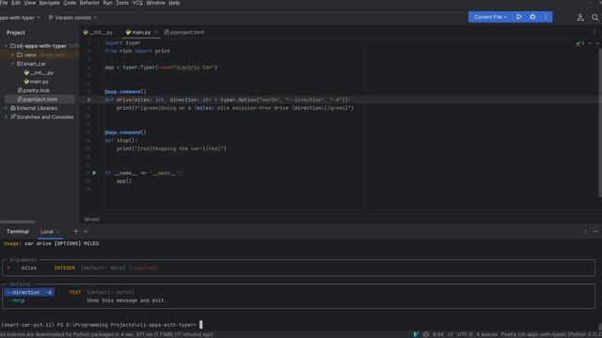This screenshot has height=338, width=602.
Task: Click the terminal command prompt line
Action: click(102, 325)
